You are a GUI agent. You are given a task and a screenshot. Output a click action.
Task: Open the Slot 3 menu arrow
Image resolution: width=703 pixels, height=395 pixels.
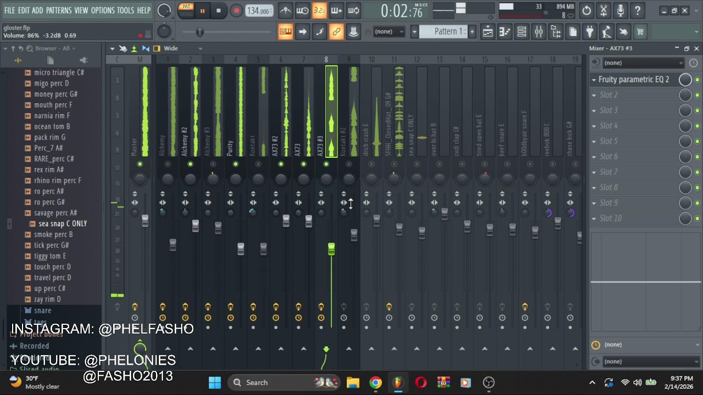coord(594,110)
